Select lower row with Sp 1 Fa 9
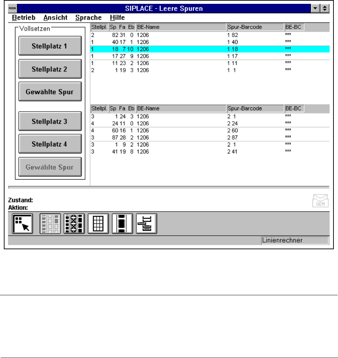Screen dimensions: 338x358 [210, 145]
